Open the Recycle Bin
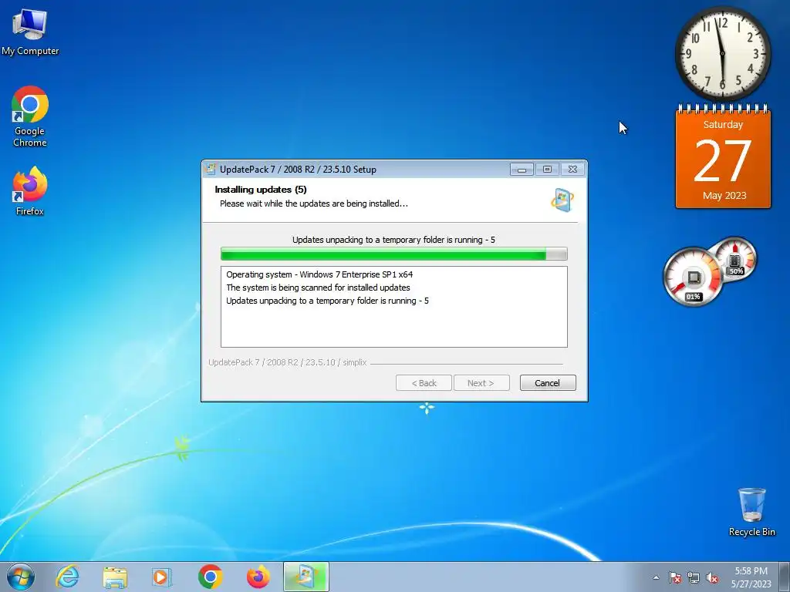Image resolution: width=790 pixels, height=592 pixels. [x=751, y=511]
